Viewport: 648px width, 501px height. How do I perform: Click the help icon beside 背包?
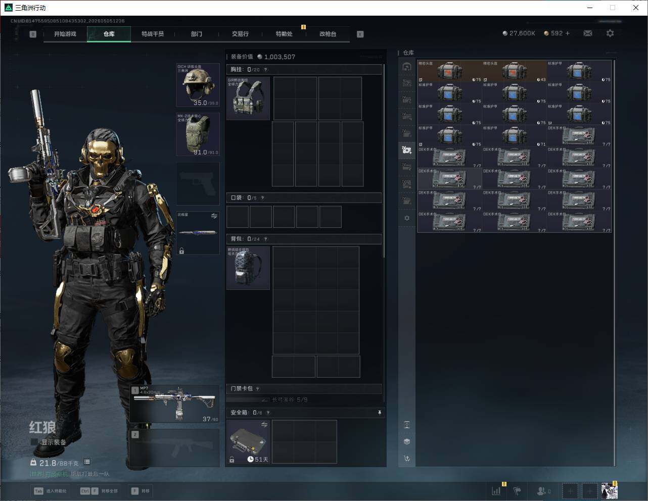(265, 239)
